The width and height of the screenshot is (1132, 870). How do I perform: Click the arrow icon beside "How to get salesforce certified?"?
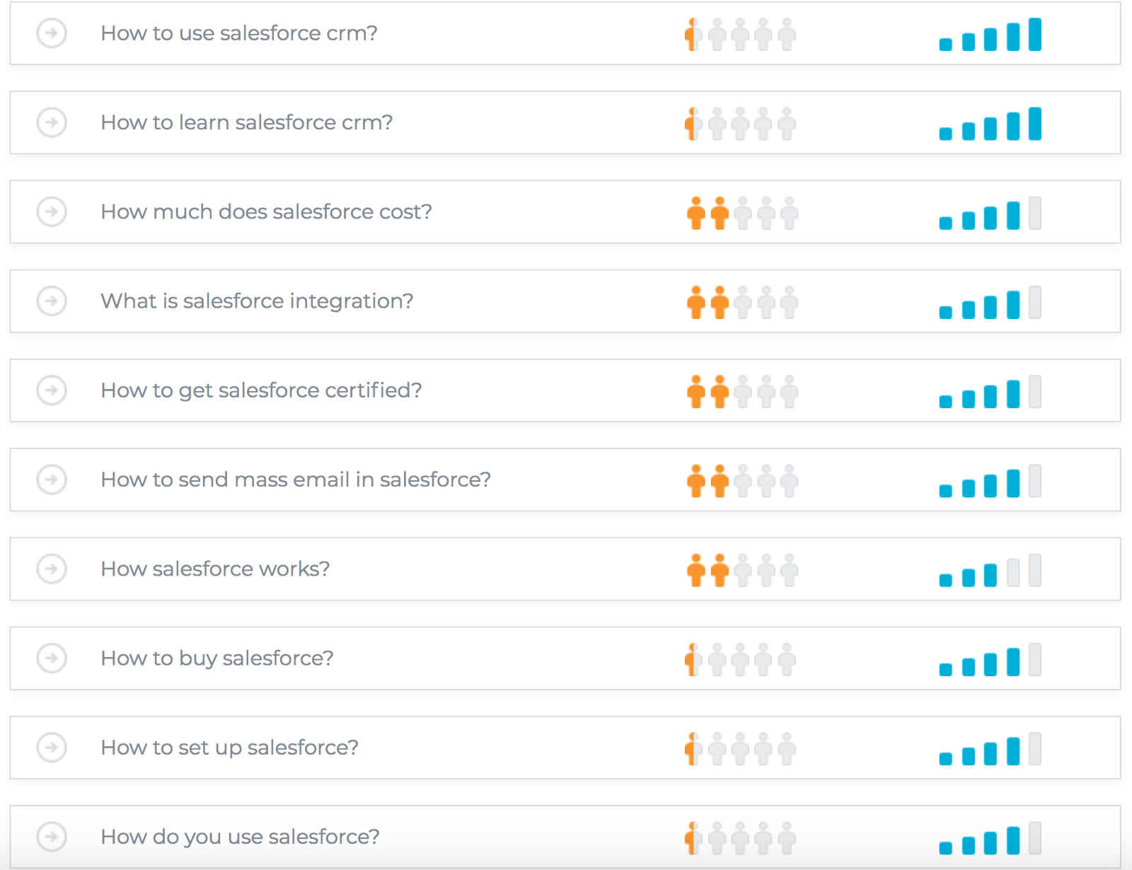51,390
